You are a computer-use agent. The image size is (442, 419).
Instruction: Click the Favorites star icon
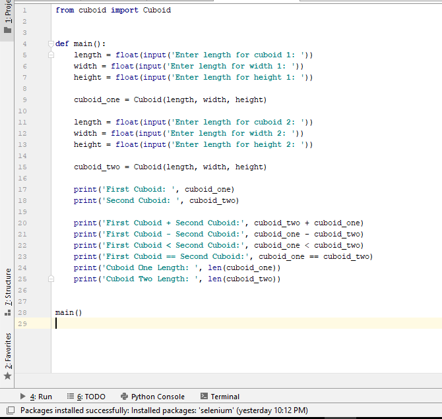click(8, 376)
